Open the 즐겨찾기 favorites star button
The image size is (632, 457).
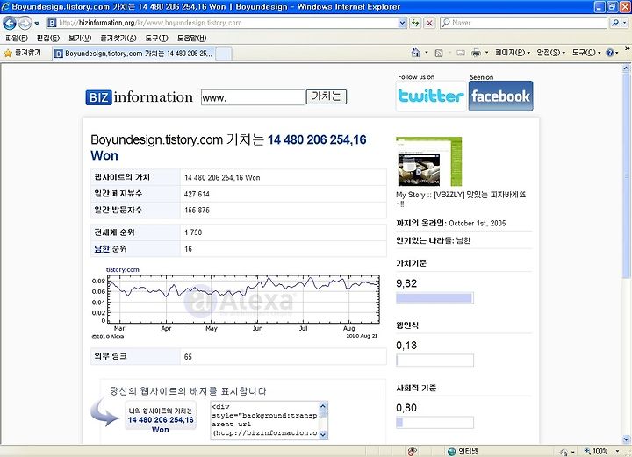tap(23, 53)
